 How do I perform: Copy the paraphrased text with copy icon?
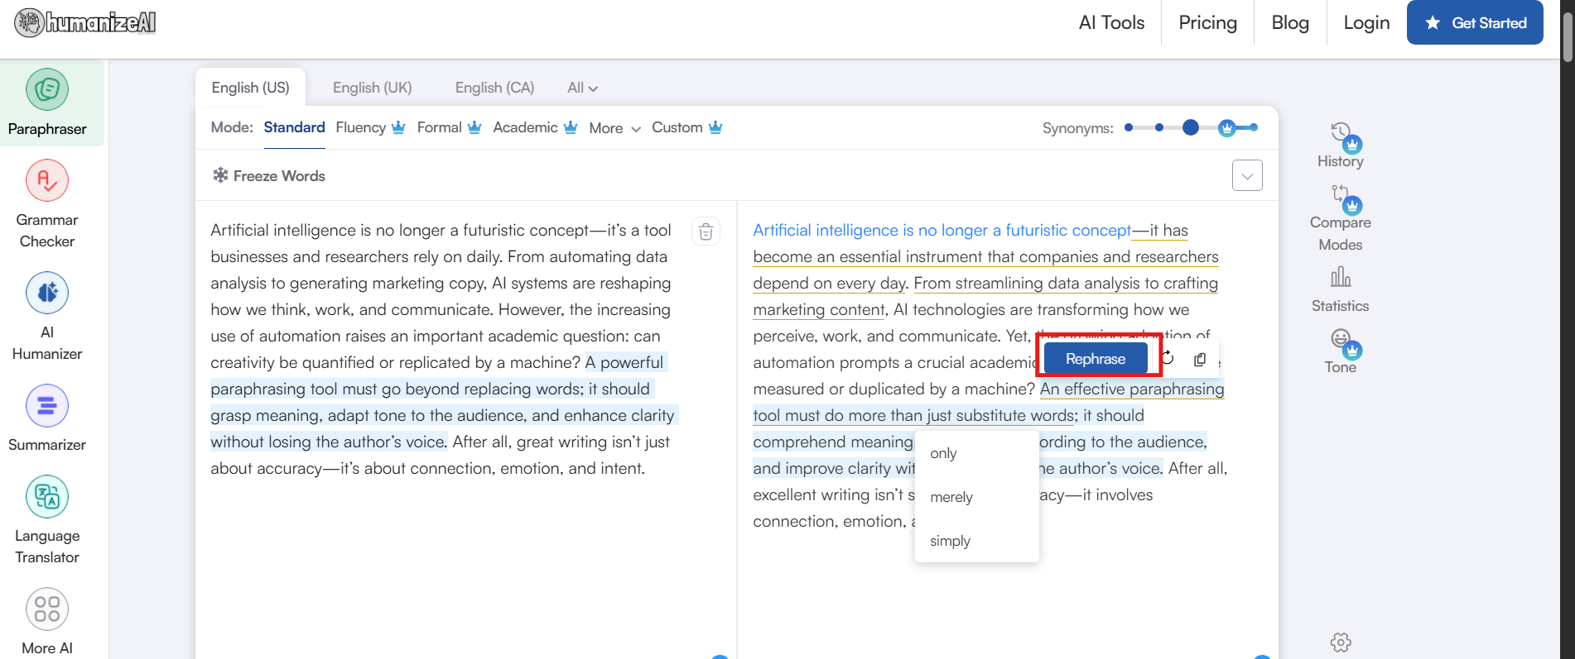pyautogui.click(x=1200, y=359)
